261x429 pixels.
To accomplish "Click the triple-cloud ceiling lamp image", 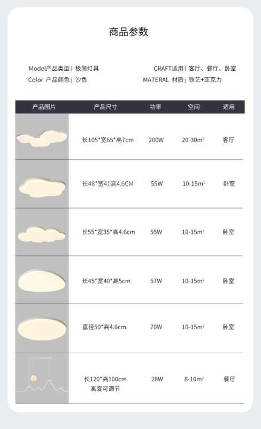I will [42, 137].
